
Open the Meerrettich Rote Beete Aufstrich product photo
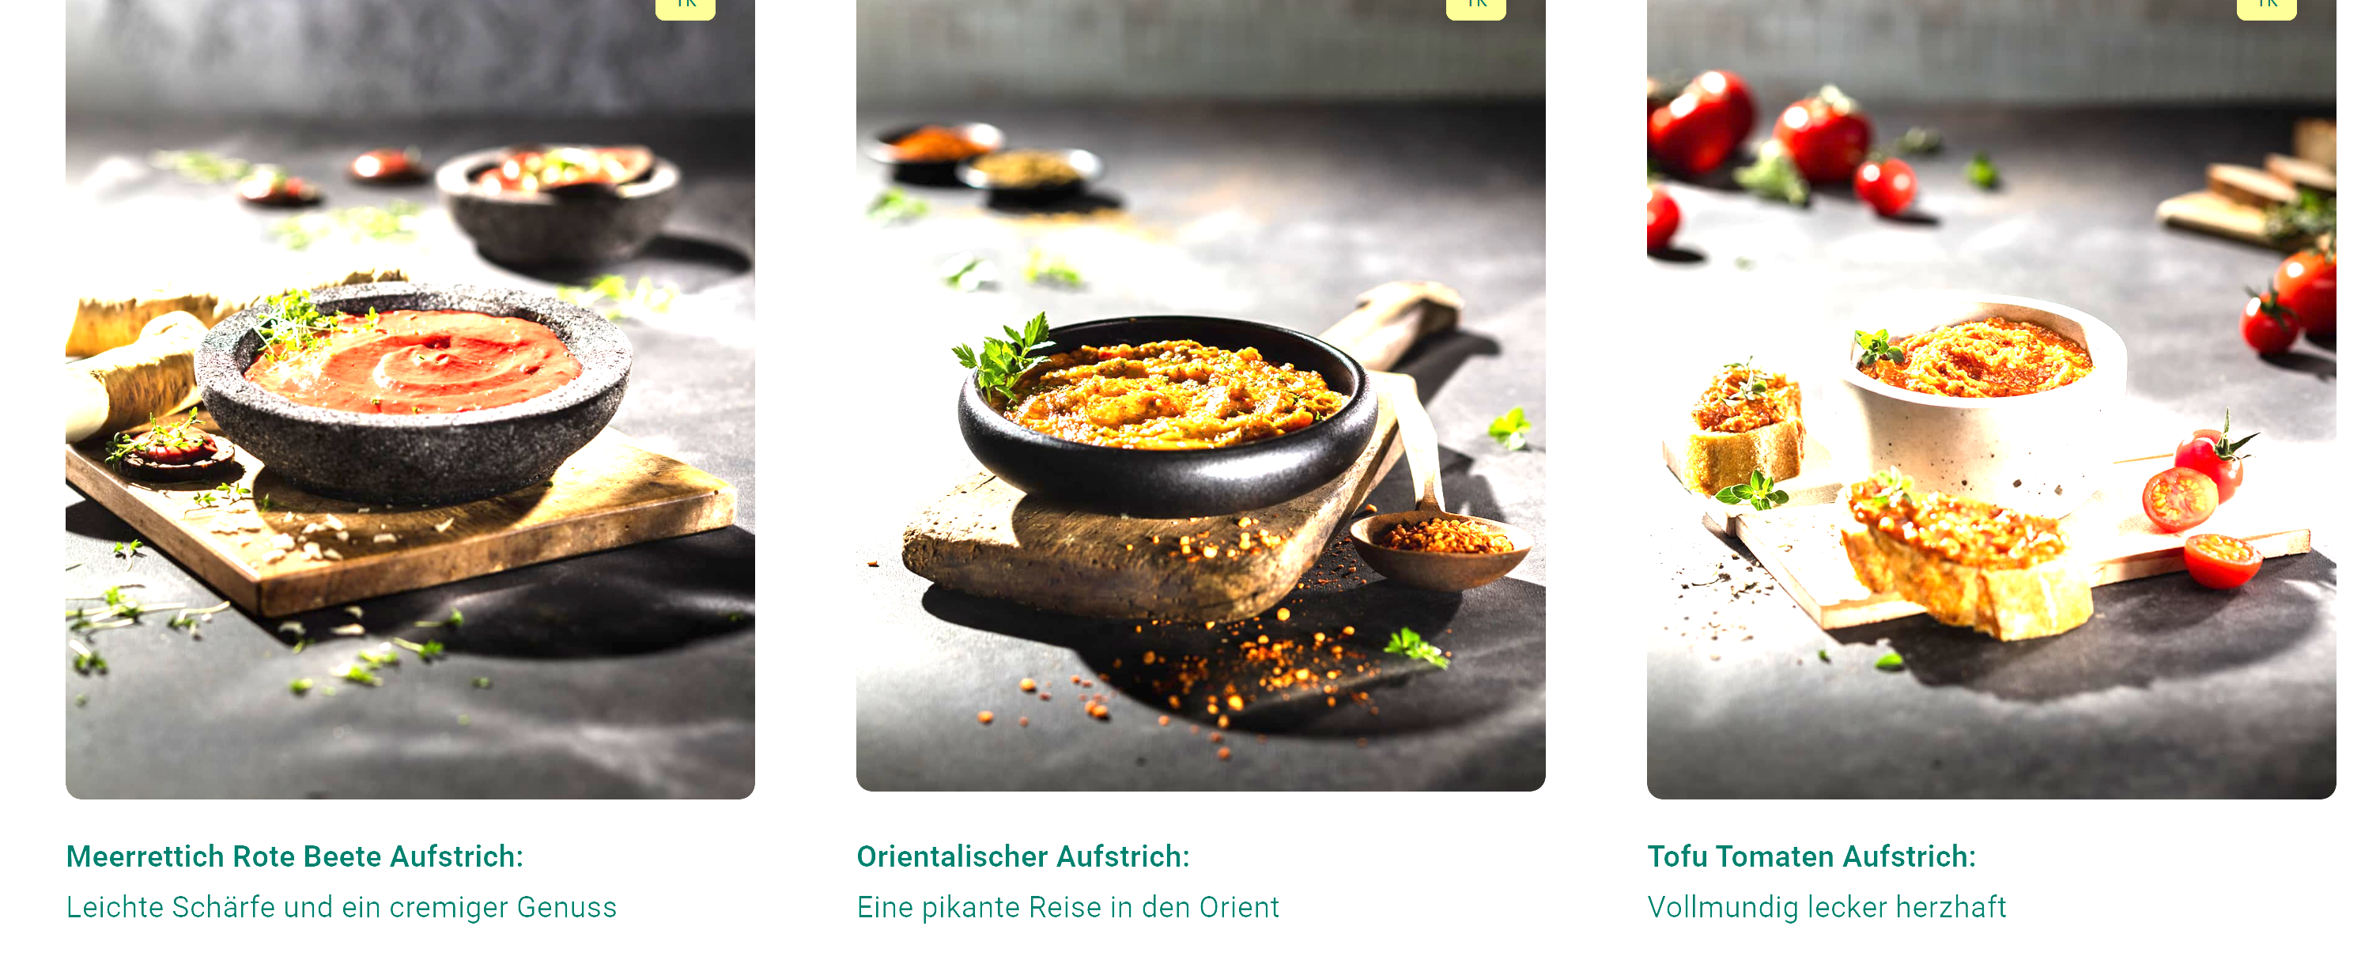410,399
